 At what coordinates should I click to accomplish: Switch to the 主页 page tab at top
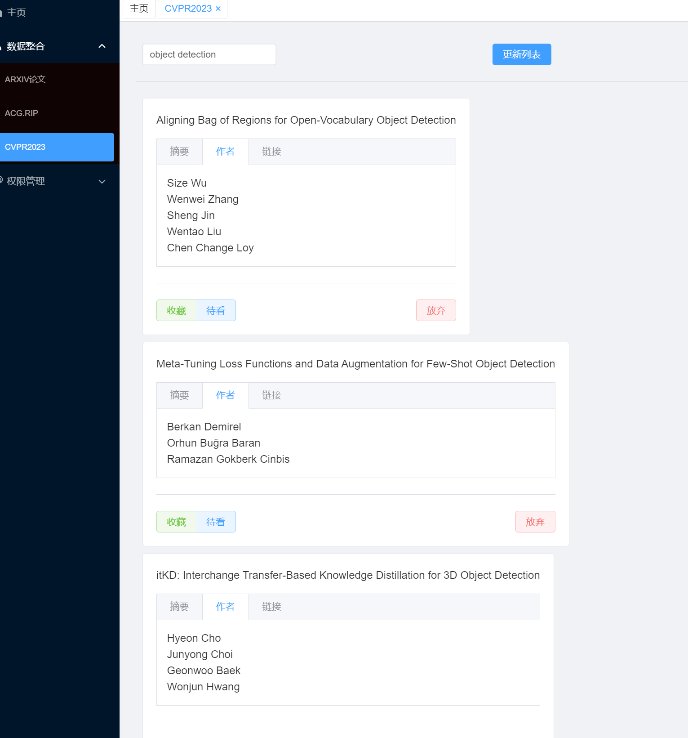(139, 9)
